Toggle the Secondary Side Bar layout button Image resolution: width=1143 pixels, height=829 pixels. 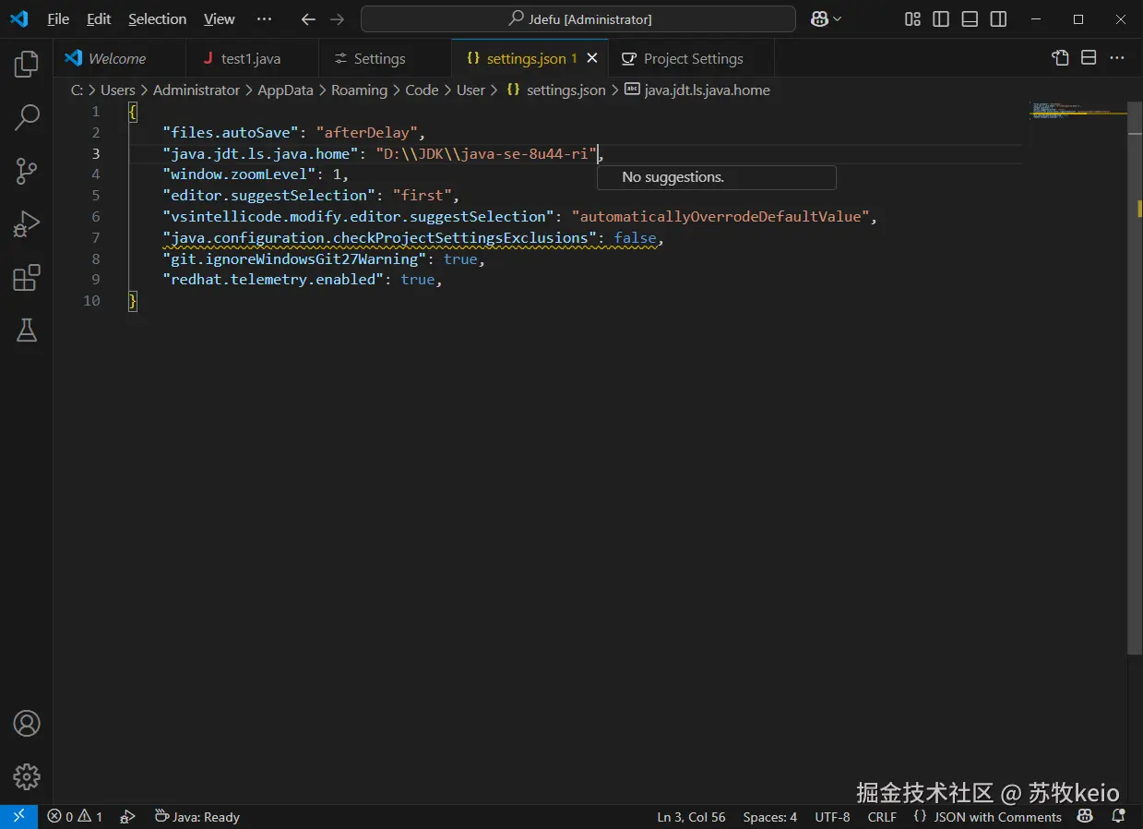click(x=998, y=19)
